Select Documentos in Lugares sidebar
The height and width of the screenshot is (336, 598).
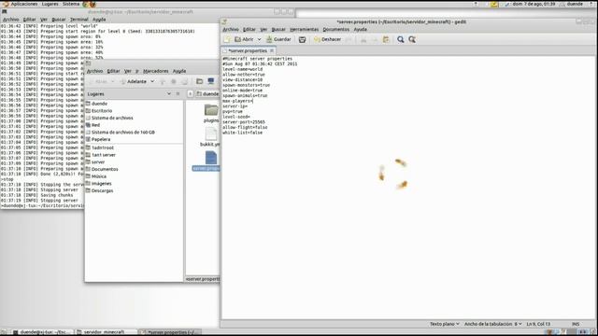105,169
